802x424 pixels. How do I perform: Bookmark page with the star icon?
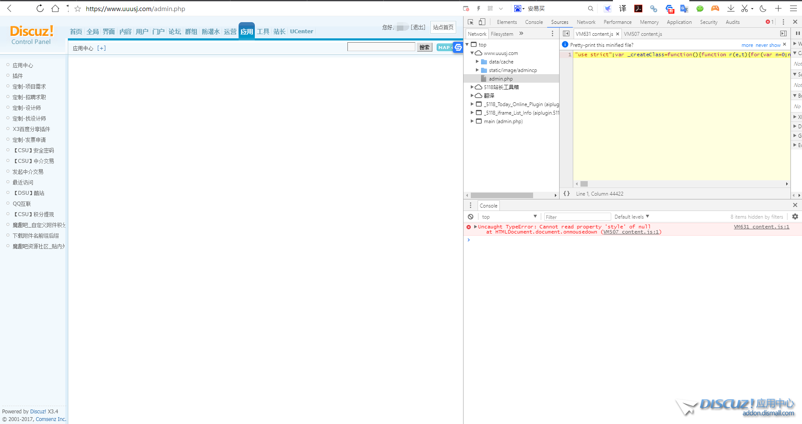click(78, 9)
